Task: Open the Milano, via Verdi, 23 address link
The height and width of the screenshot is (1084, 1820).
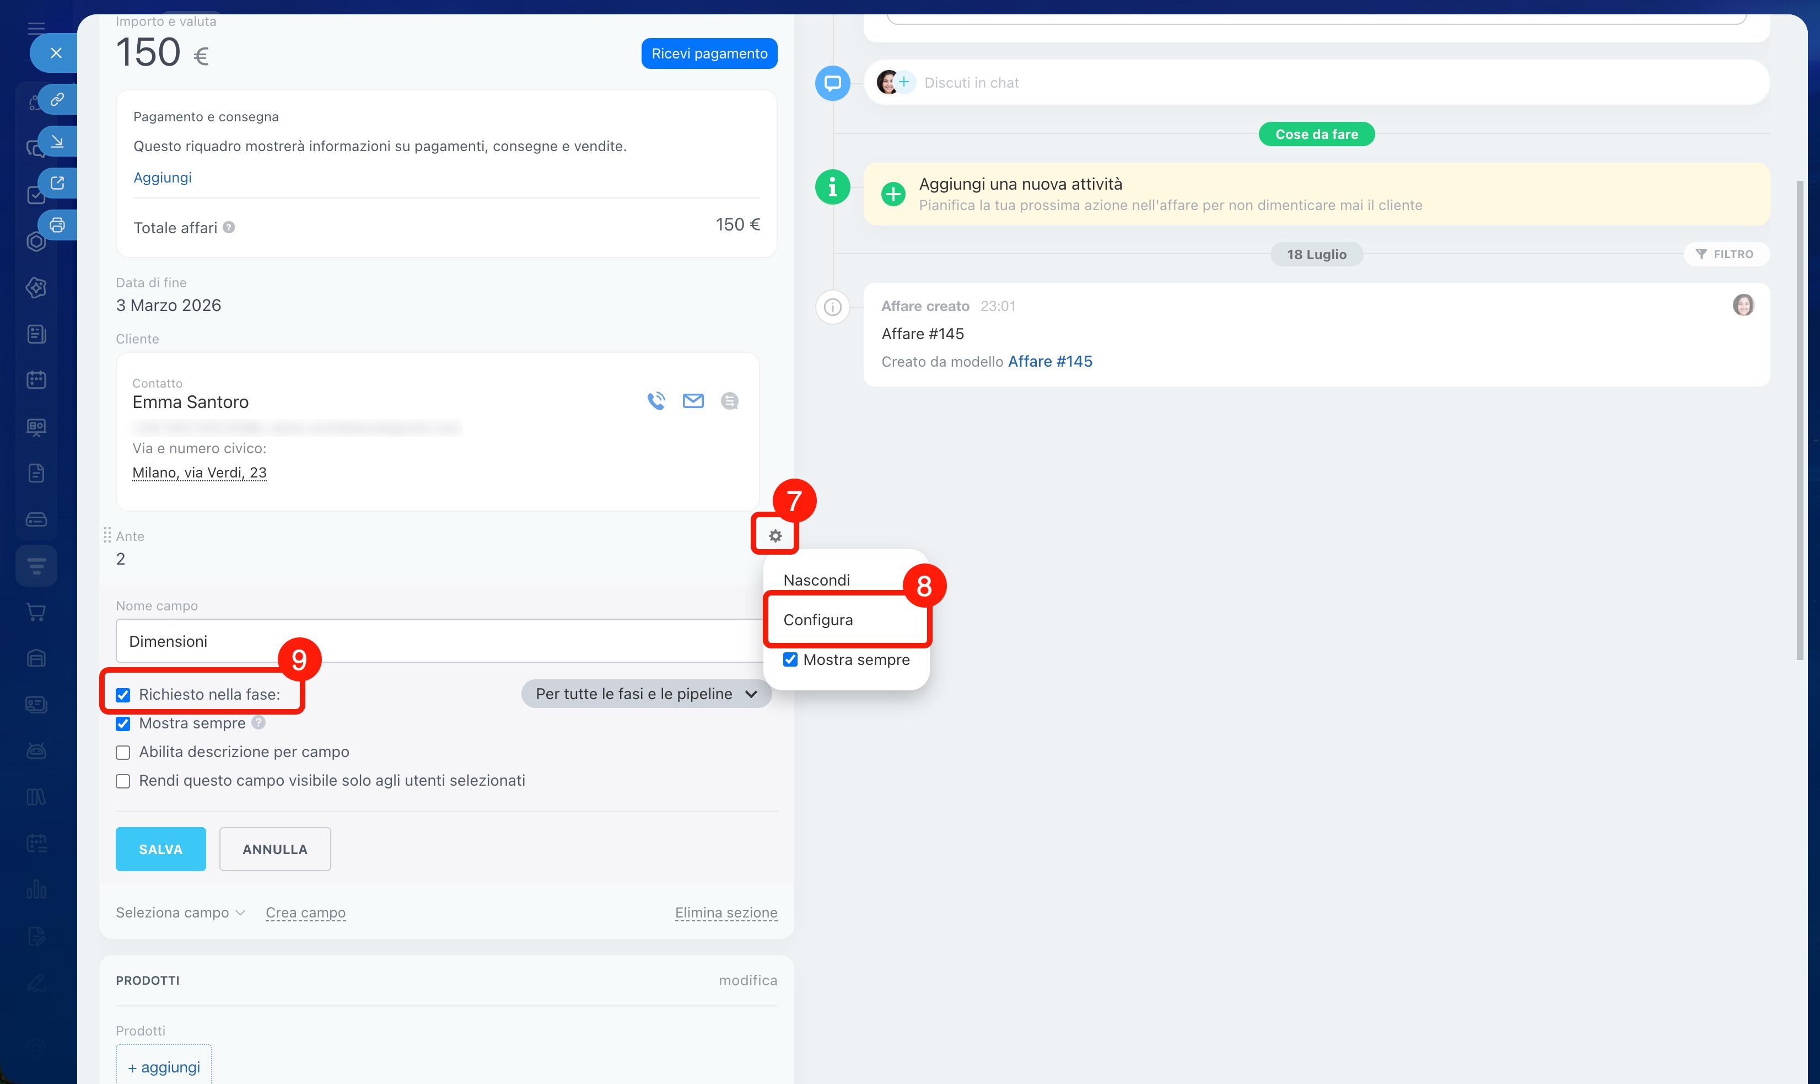Action: (200, 473)
